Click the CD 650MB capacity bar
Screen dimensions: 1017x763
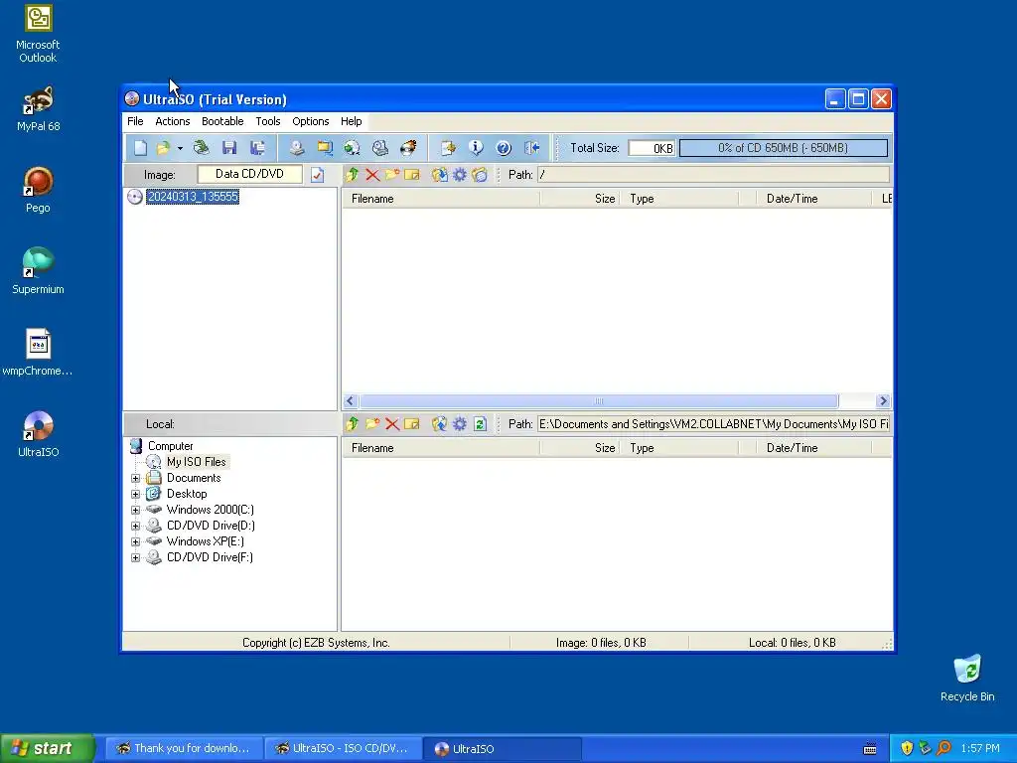pyautogui.click(x=783, y=148)
